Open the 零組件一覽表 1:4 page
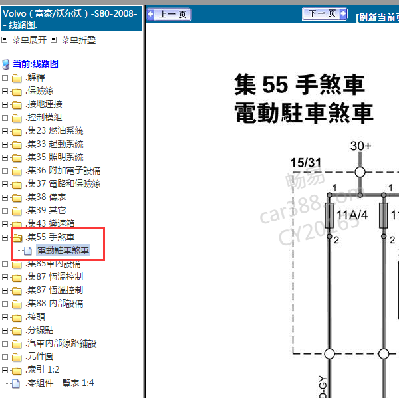This screenshot has width=399, height=398. tap(60, 383)
